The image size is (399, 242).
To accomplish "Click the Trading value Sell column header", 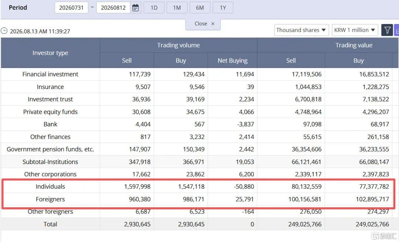I will click(291, 61).
